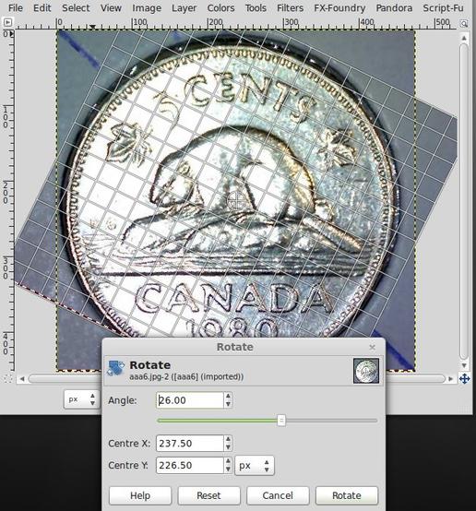This screenshot has width=476, height=511.
Task: Open the Pandora menu
Action: pos(394,7)
